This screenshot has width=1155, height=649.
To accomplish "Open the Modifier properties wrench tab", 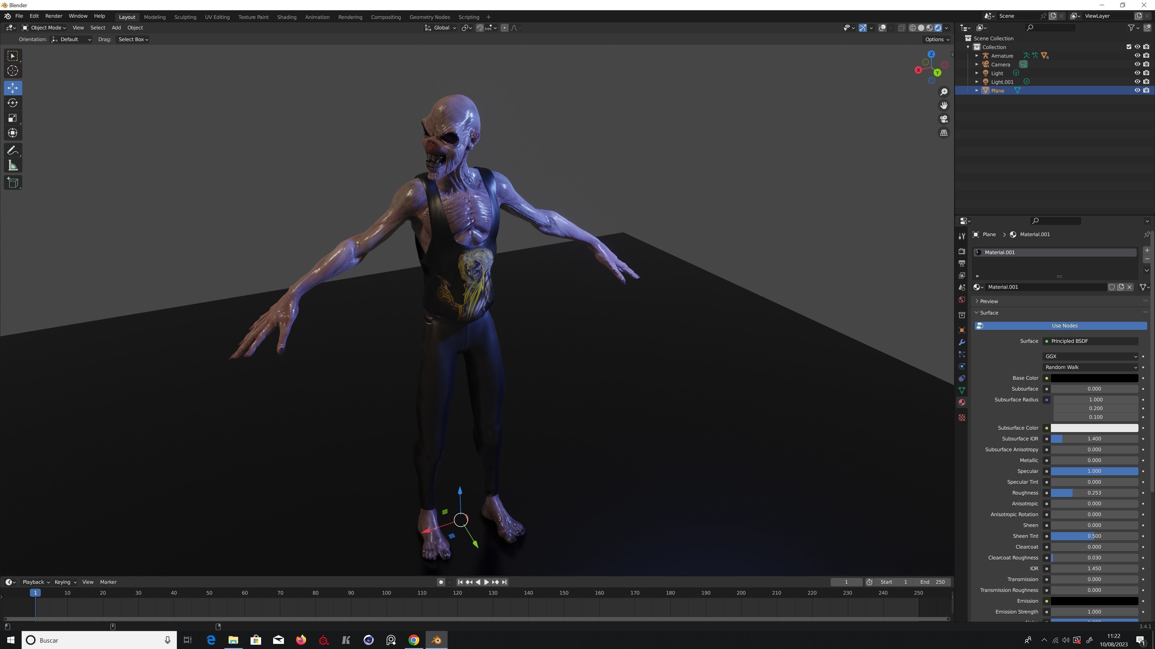I will 962,343.
